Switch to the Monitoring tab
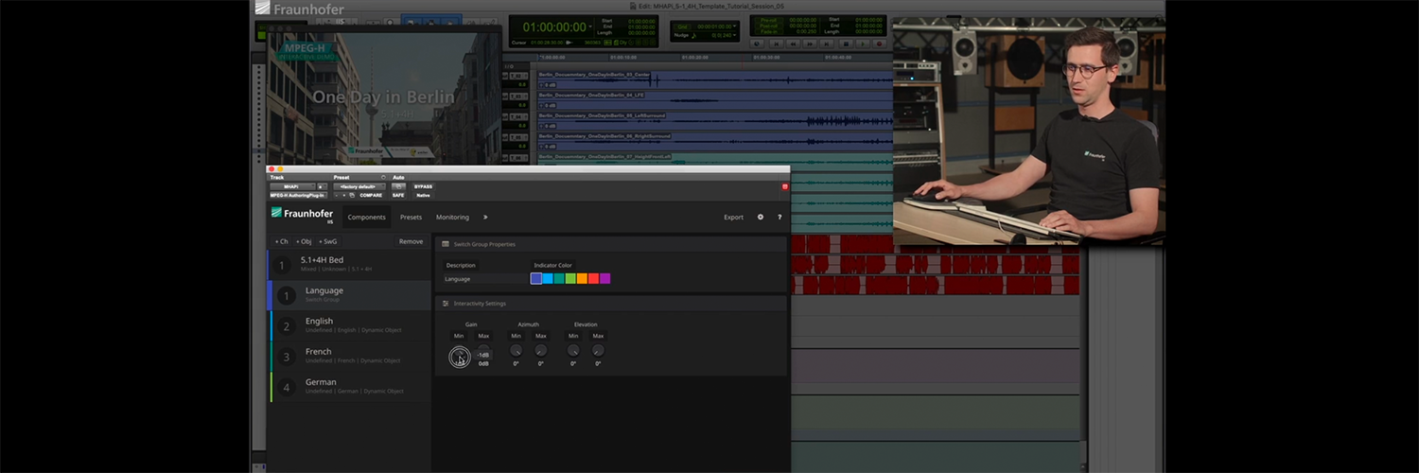 point(452,217)
